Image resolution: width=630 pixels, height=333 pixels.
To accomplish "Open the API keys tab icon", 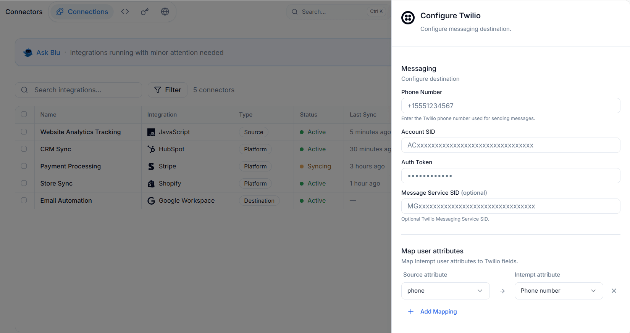I will 145,12.
